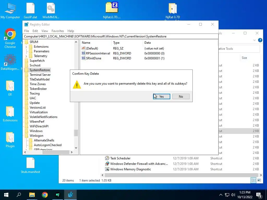Viewport: 267px width, 200px height.
Task: Click the registry tree scroll up arrow
Action: click(x=76, y=42)
